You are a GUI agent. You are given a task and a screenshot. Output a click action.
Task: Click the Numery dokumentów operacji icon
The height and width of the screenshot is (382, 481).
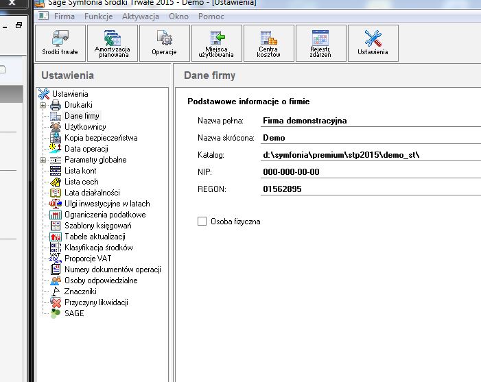click(x=56, y=270)
